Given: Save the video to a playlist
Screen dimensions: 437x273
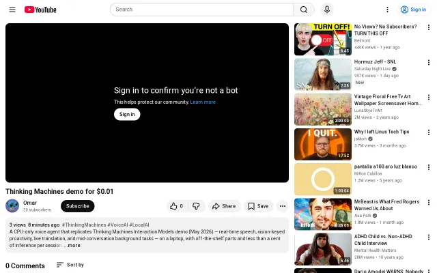Looking at the screenshot, I should 258,206.
